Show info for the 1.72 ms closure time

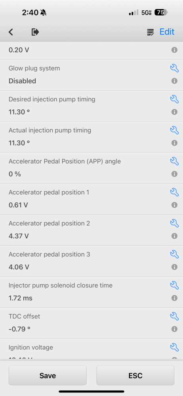pyautogui.click(x=174, y=298)
